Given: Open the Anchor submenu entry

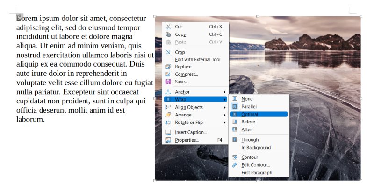Looking at the screenshot, I should [x=195, y=92].
